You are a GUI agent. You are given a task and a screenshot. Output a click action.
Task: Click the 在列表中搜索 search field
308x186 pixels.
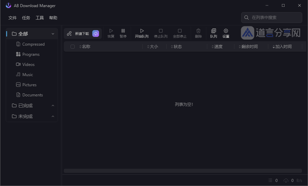272,18
